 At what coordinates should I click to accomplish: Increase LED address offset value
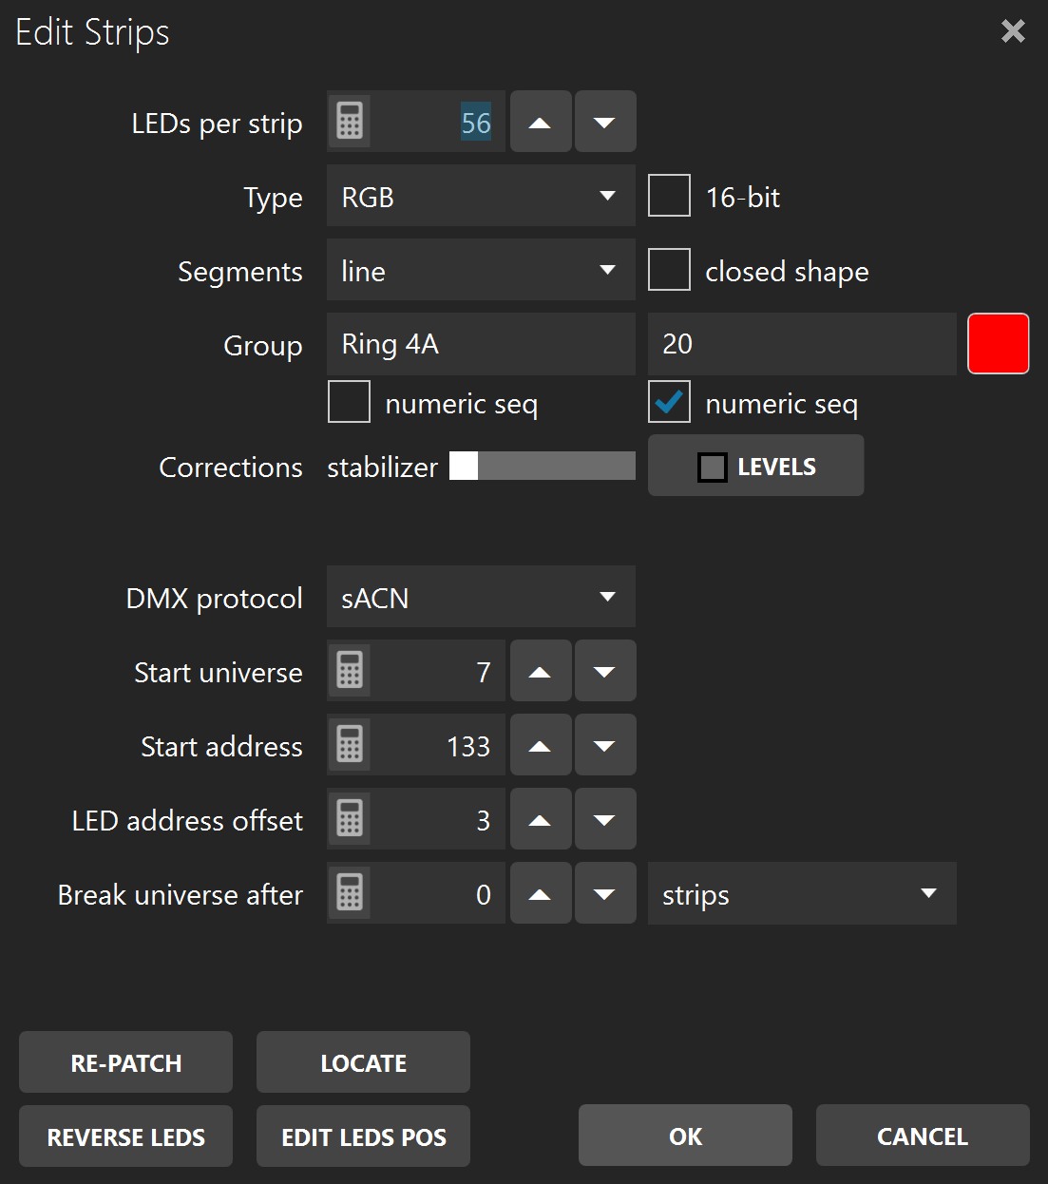(541, 819)
